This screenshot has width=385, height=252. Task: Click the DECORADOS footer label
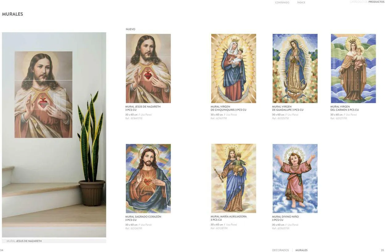(x=281, y=250)
